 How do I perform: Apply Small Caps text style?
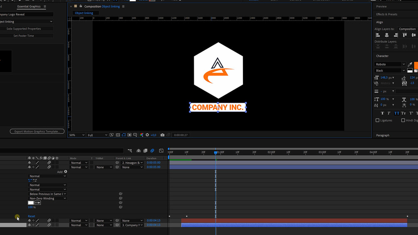click(403, 113)
